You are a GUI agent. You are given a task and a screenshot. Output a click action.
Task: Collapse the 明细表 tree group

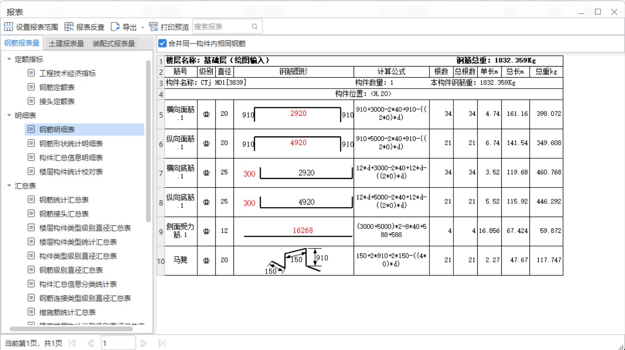(9, 115)
